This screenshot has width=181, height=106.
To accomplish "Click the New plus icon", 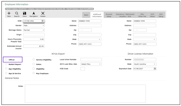I will tap(9, 13).
